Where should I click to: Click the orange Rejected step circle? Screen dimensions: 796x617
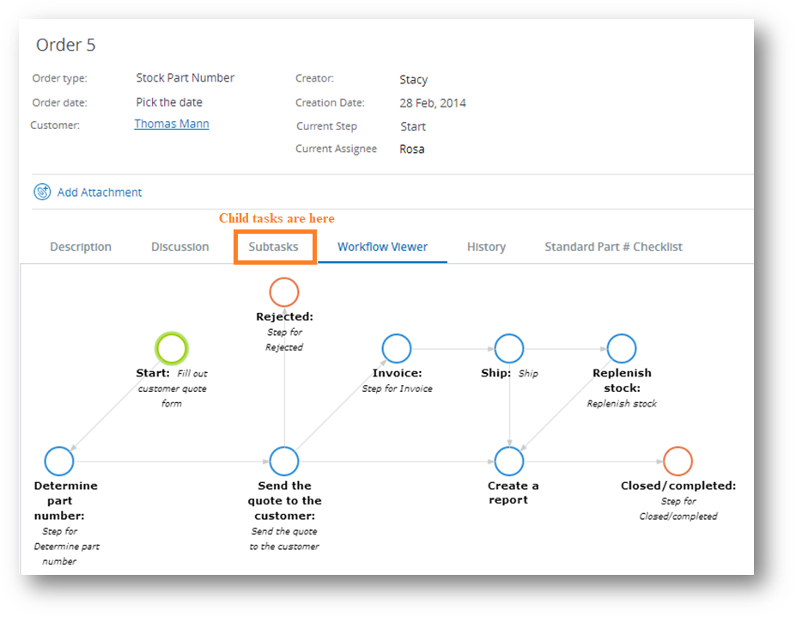click(x=284, y=292)
